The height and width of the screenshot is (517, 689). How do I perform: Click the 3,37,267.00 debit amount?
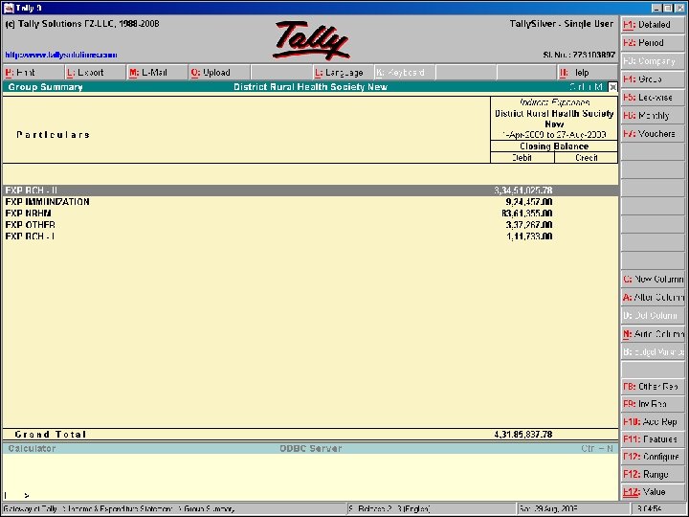tap(529, 225)
